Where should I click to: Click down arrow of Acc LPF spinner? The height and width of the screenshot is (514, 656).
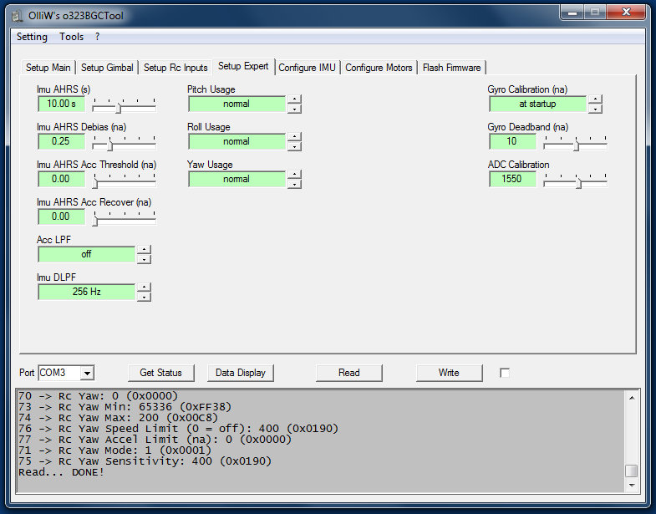[x=144, y=259]
